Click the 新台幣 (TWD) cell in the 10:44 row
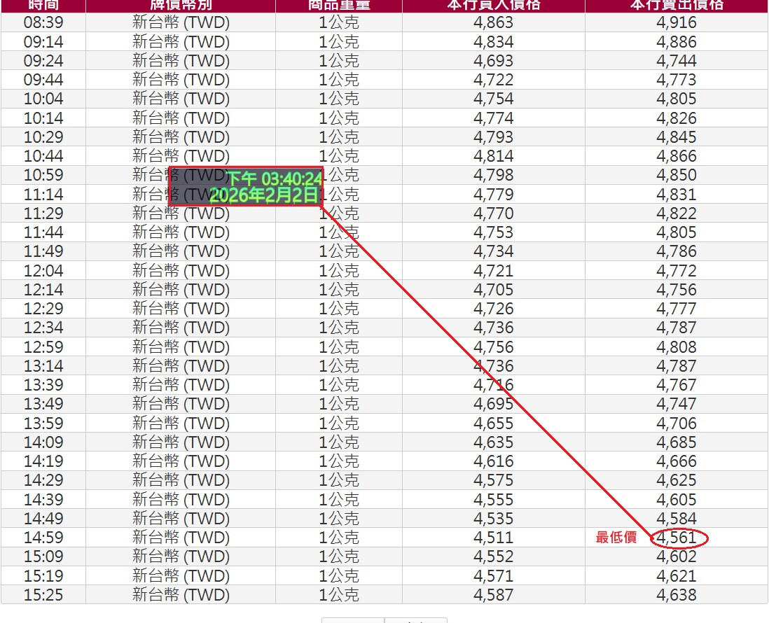This screenshot has width=769, height=623. point(181,156)
